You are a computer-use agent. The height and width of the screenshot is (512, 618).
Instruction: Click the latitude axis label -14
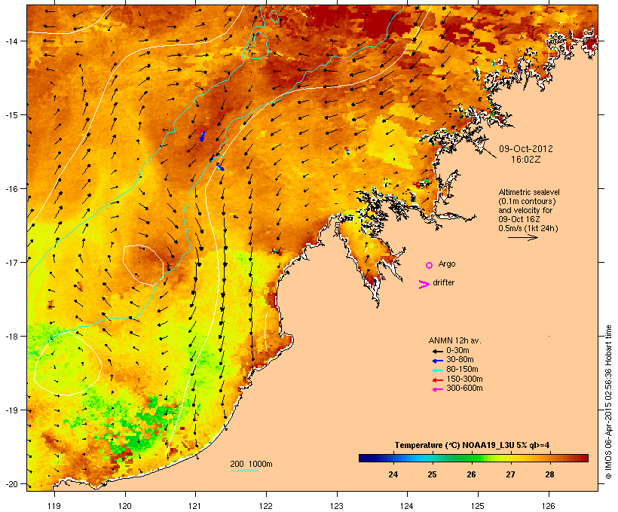pyautogui.click(x=11, y=41)
